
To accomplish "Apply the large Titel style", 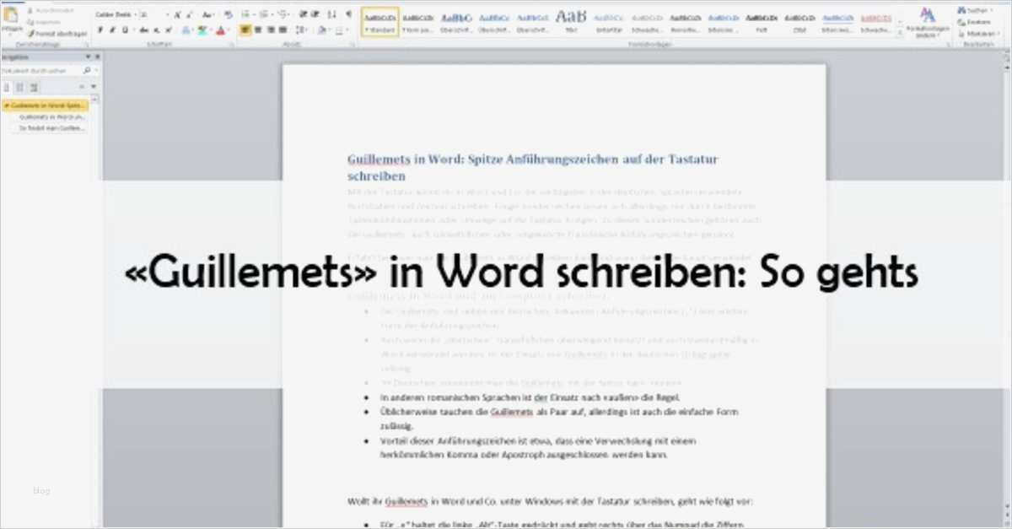I will [x=571, y=21].
